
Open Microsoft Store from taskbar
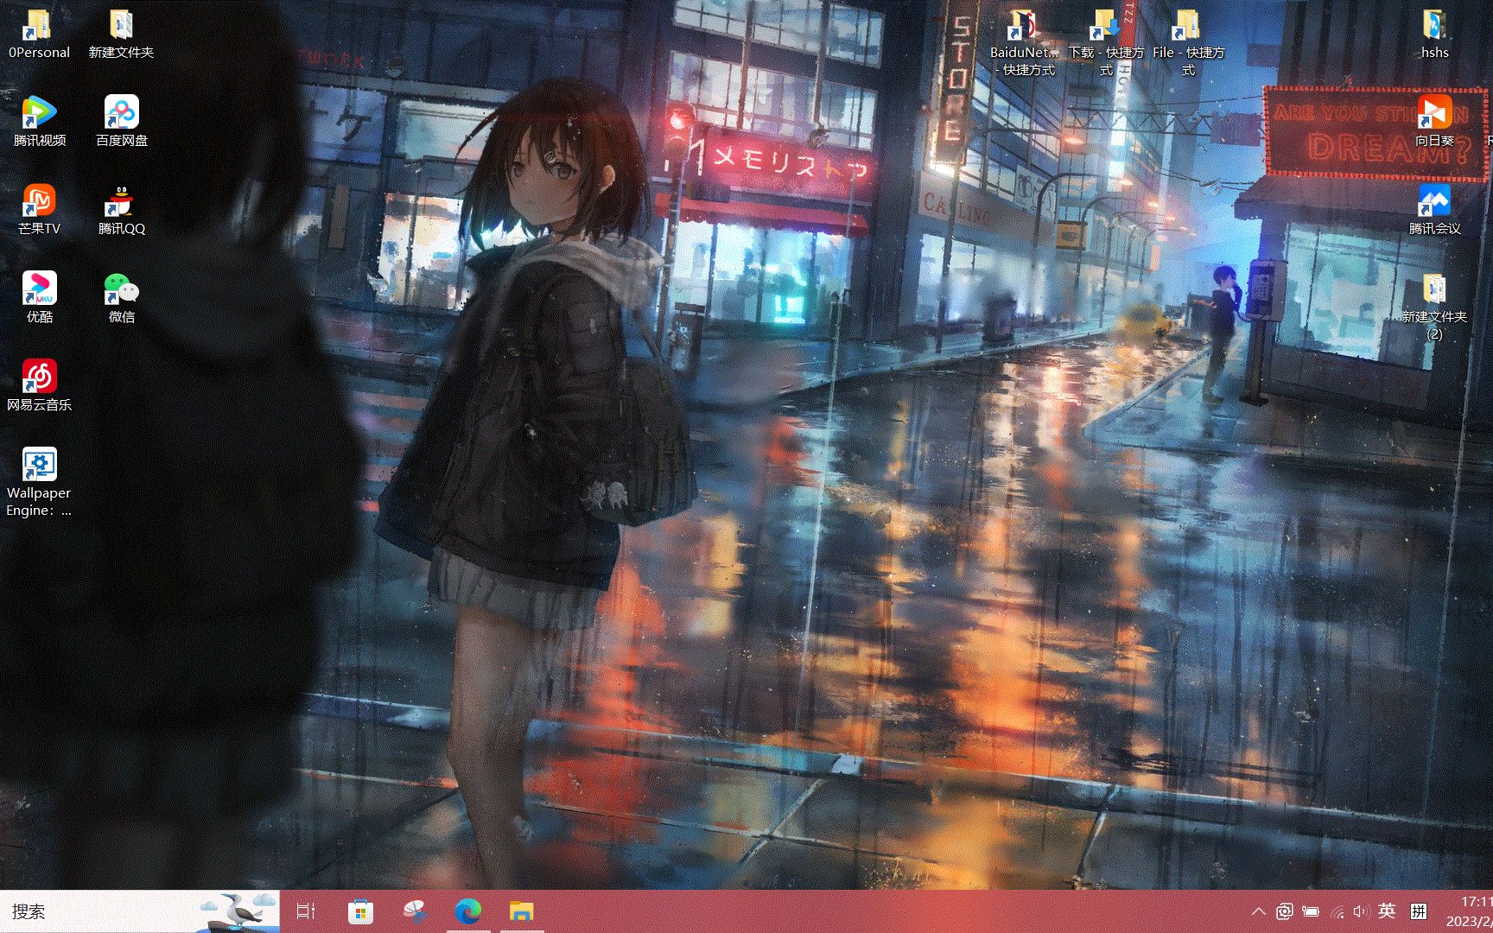pyautogui.click(x=360, y=911)
